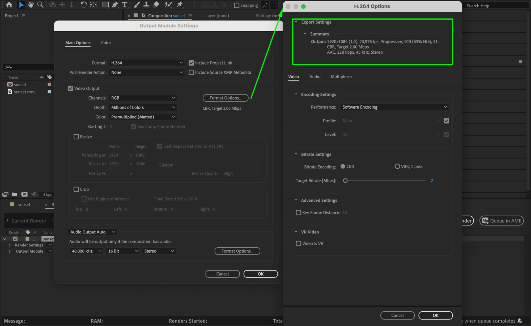This screenshot has width=531, height=326.
Task: Select the Eraser tool
Action: (x=156, y=5)
